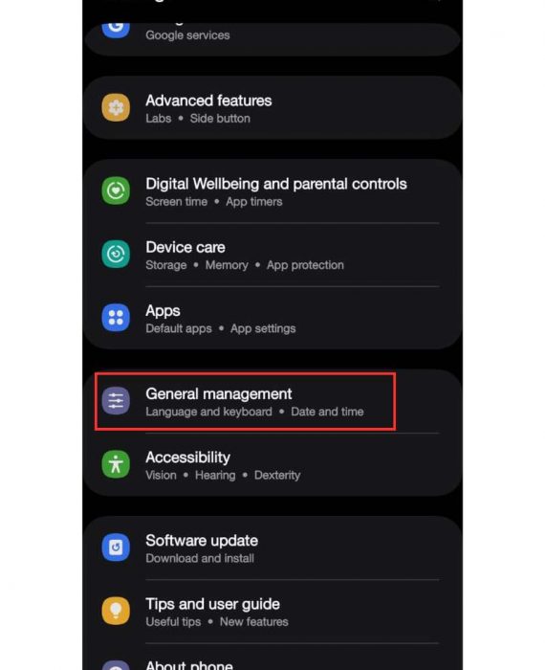Viewport: 545px width, 670px height.
Task: Open the Accessibility settings entry
Action: point(272,464)
